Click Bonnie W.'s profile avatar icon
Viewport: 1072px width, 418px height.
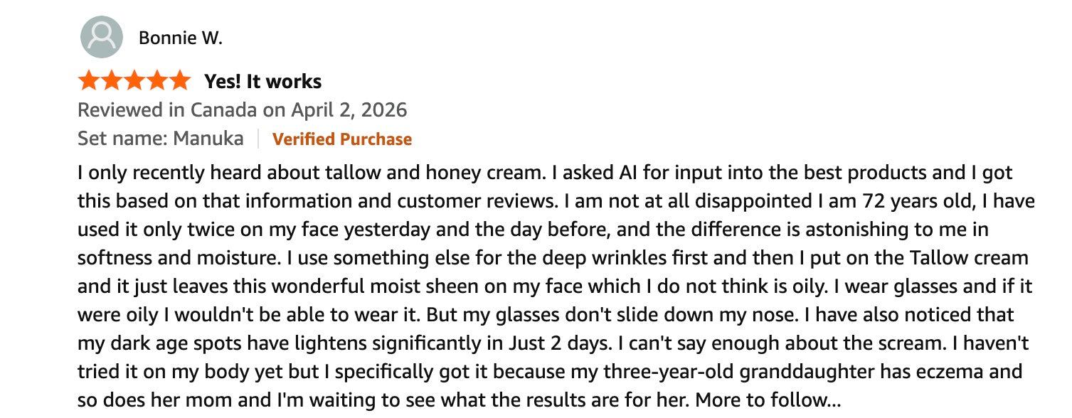coord(102,37)
